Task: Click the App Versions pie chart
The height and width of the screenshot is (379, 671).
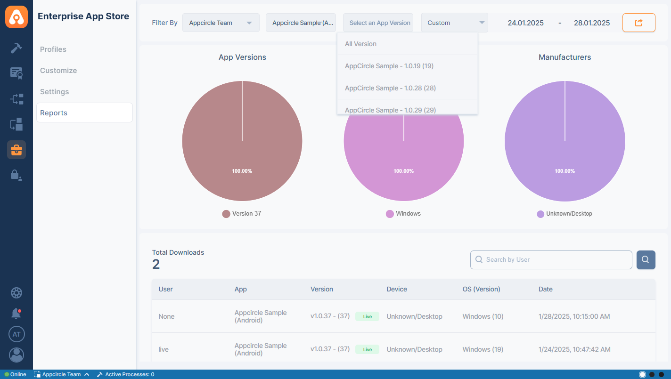Action: (242, 141)
